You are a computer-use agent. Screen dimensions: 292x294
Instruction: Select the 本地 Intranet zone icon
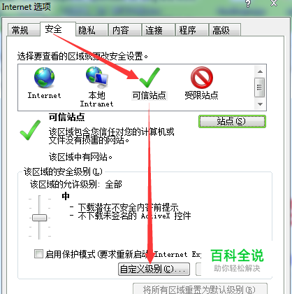click(96, 78)
